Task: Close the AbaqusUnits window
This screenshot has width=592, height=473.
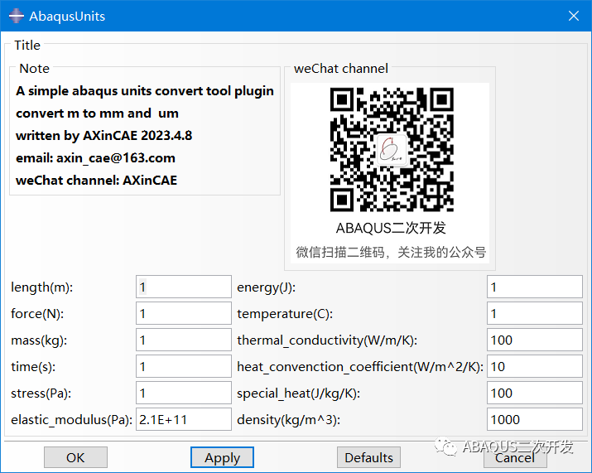Action: pos(574,16)
